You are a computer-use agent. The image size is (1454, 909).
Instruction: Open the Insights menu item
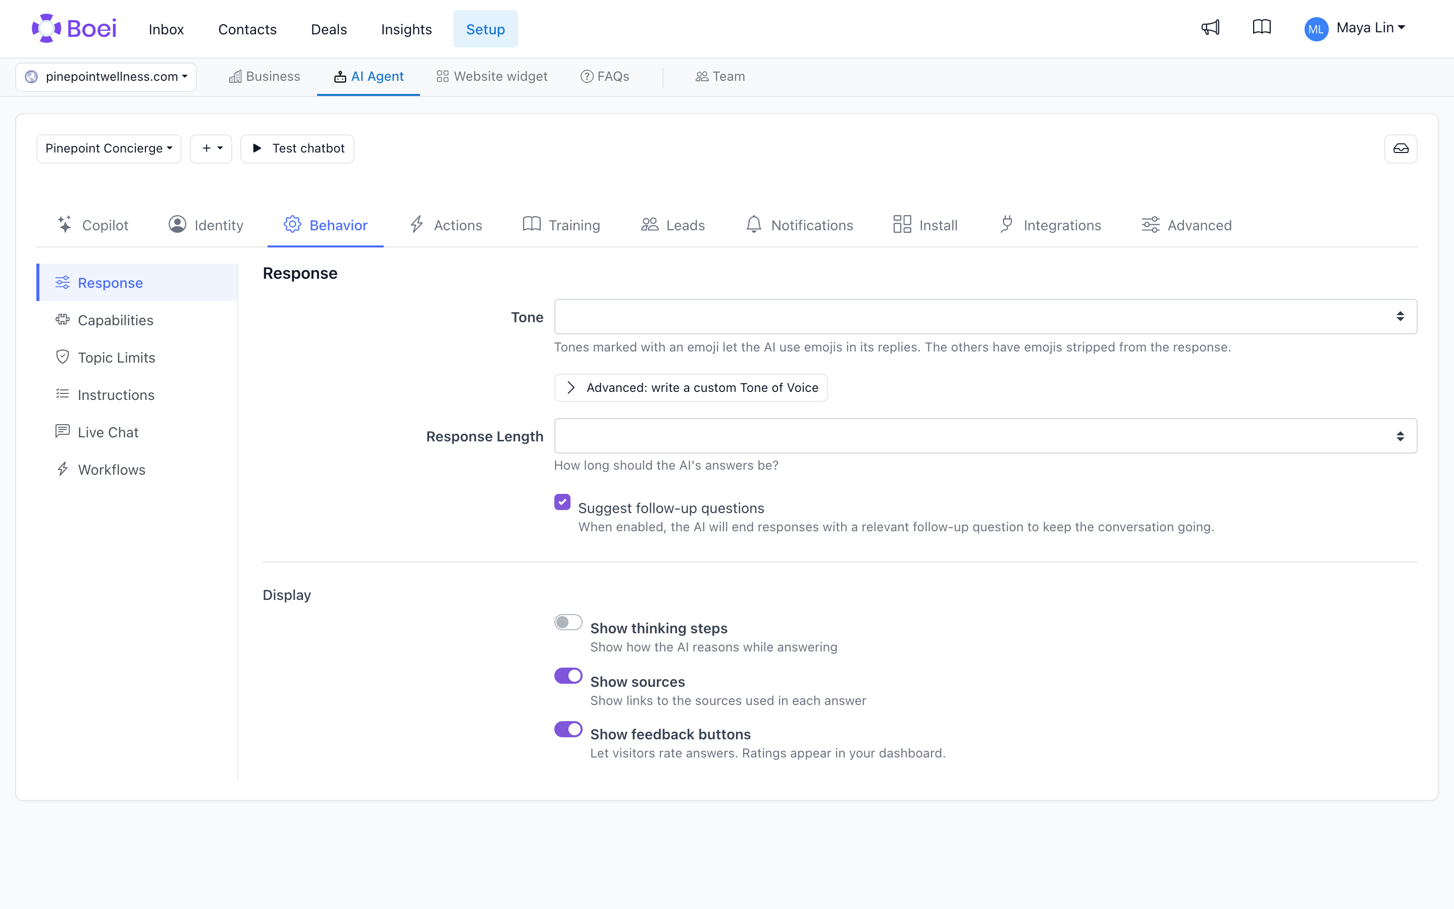point(406,29)
